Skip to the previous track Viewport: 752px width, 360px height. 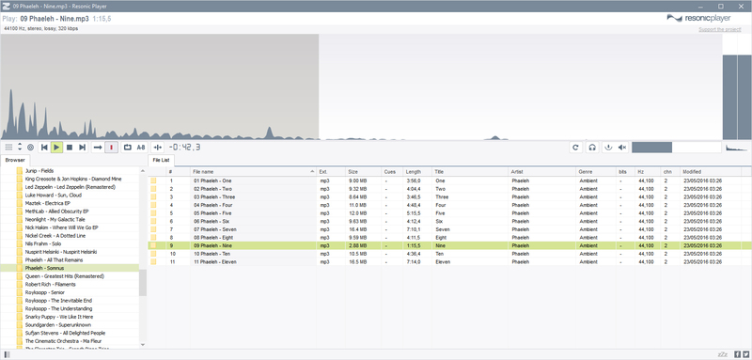(x=44, y=148)
